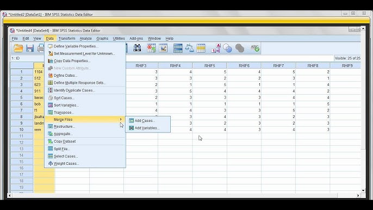Select Copy Data Properties menu entry
This screenshot has width=373, height=210.
click(85, 61)
